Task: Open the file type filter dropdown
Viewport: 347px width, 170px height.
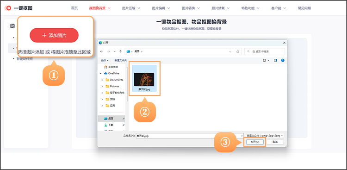Action: 265,136
